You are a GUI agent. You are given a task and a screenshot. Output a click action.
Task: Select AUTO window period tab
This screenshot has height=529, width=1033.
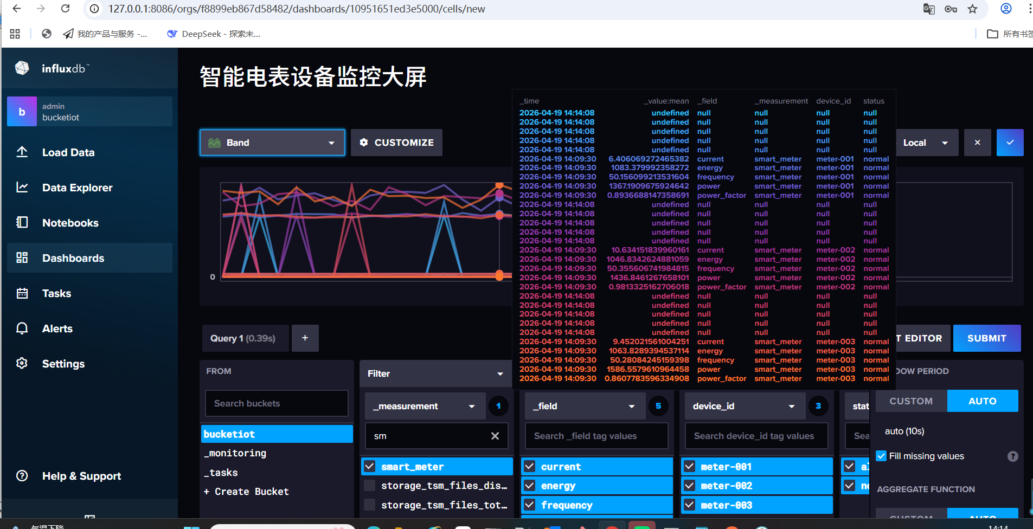click(x=983, y=401)
